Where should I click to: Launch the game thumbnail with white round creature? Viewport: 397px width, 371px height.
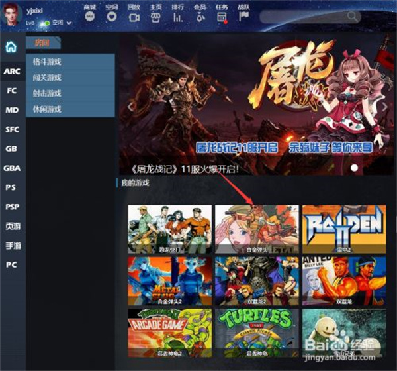coord(344,333)
